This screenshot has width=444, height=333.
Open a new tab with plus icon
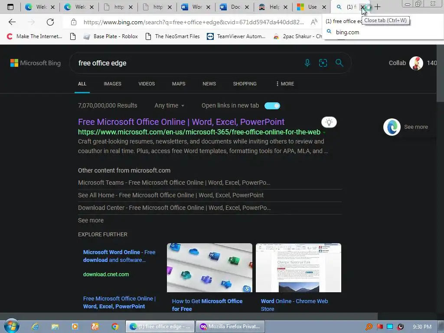pyautogui.click(x=378, y=7)
